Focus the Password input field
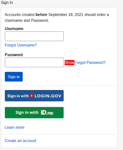This screenshot has height=150, width=123. (x=34, y=62)
